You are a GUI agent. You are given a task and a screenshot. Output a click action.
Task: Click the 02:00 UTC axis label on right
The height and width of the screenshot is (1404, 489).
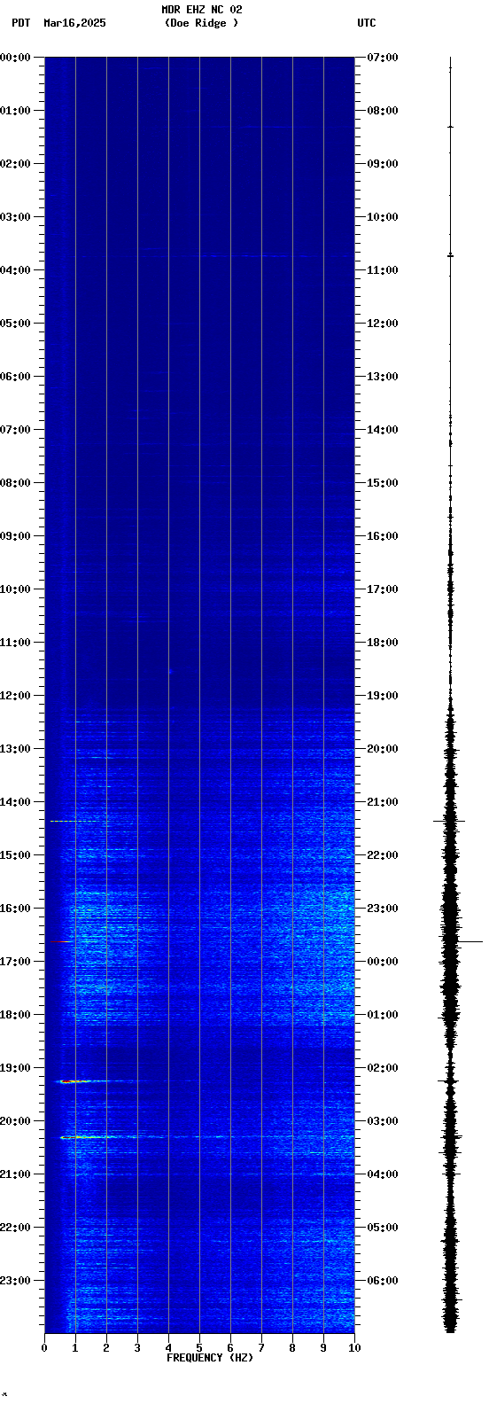click(x=383, y=1068)
